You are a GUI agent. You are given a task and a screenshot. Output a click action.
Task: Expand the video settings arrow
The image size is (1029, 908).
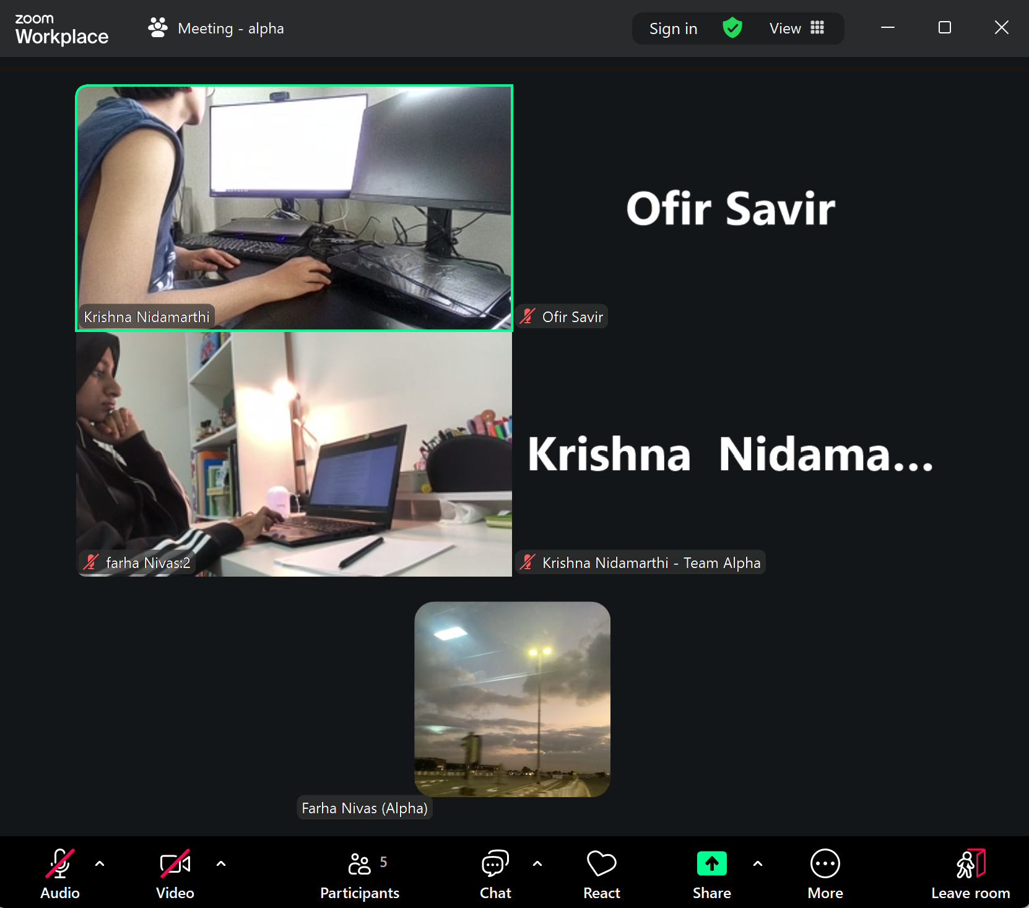[221, 863]
